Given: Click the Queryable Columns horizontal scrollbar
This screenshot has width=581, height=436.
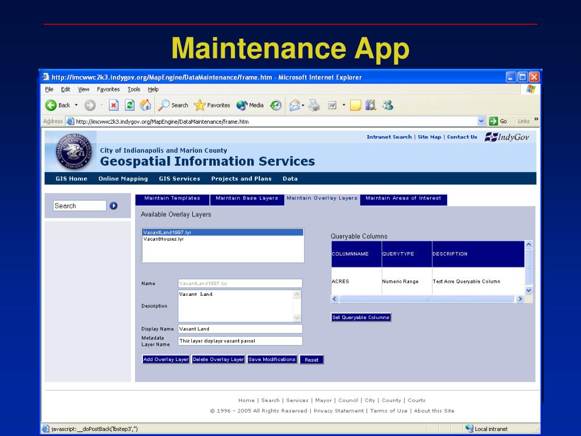Looking at the screenshot, I should [x=427, y=299].
